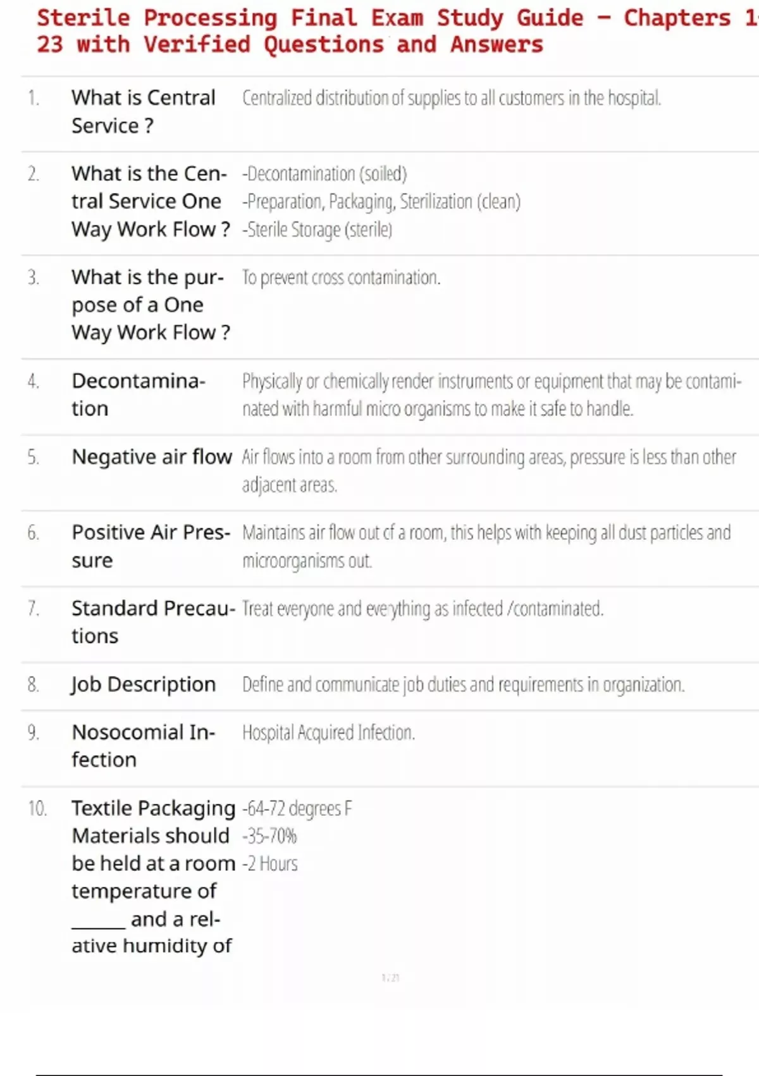Click the '-Sterile Storage (sterile)' line
Image resolution: width=759 pixels, height=1076 pixels.
pos(317,229)
